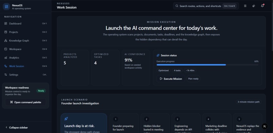273x133 pixels.
Task: Click Workspace readiness title
Action: (x=17, y=88)
